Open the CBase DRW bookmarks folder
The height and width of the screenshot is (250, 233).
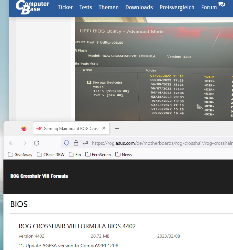[51, 154]
